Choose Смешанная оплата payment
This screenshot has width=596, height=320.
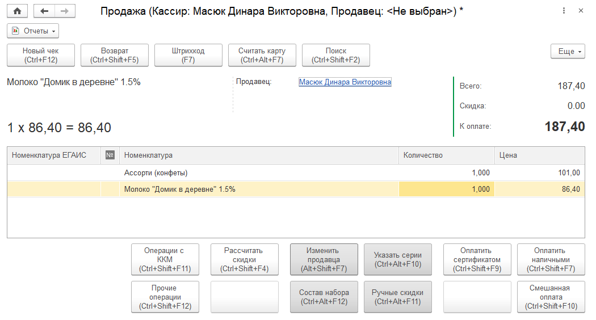pos(551,297)
